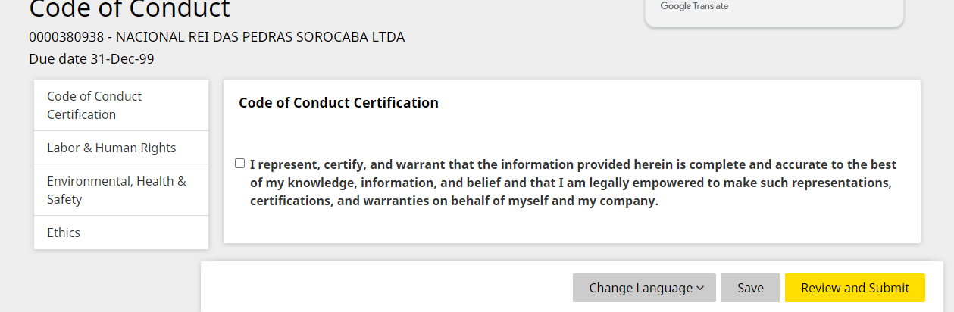Click the Google Translate logo
This screenshot has height=312, width=954.
pos(675,6)
